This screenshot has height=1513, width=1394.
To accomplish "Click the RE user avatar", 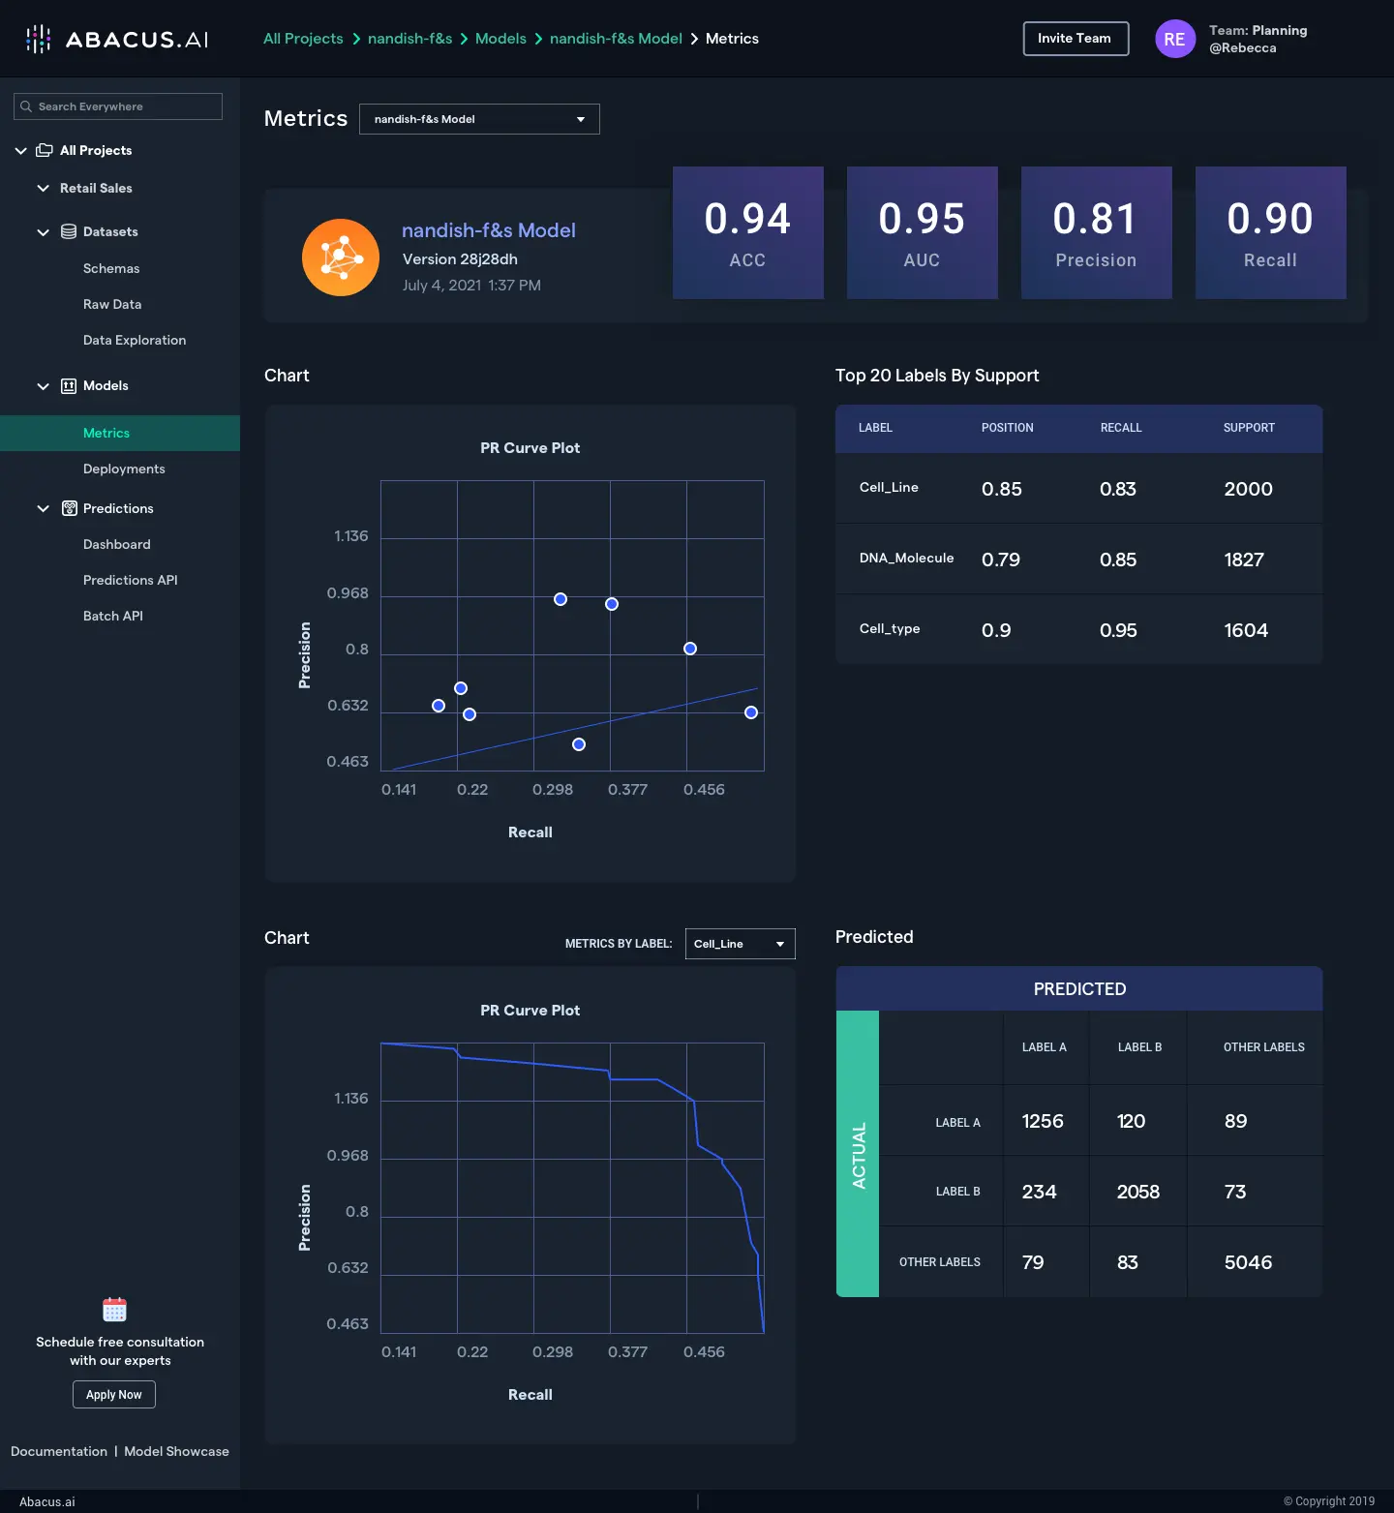I will [x=1174, y=39].
